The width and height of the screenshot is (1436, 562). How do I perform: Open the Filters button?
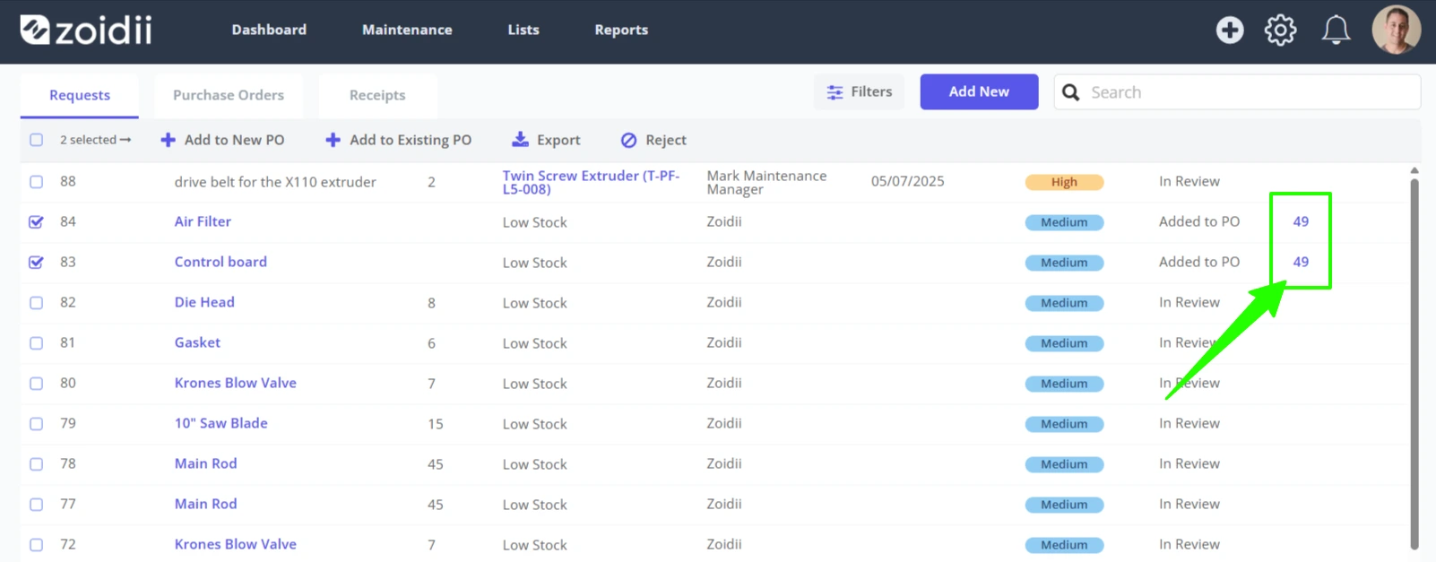click(x=859, y=91)
